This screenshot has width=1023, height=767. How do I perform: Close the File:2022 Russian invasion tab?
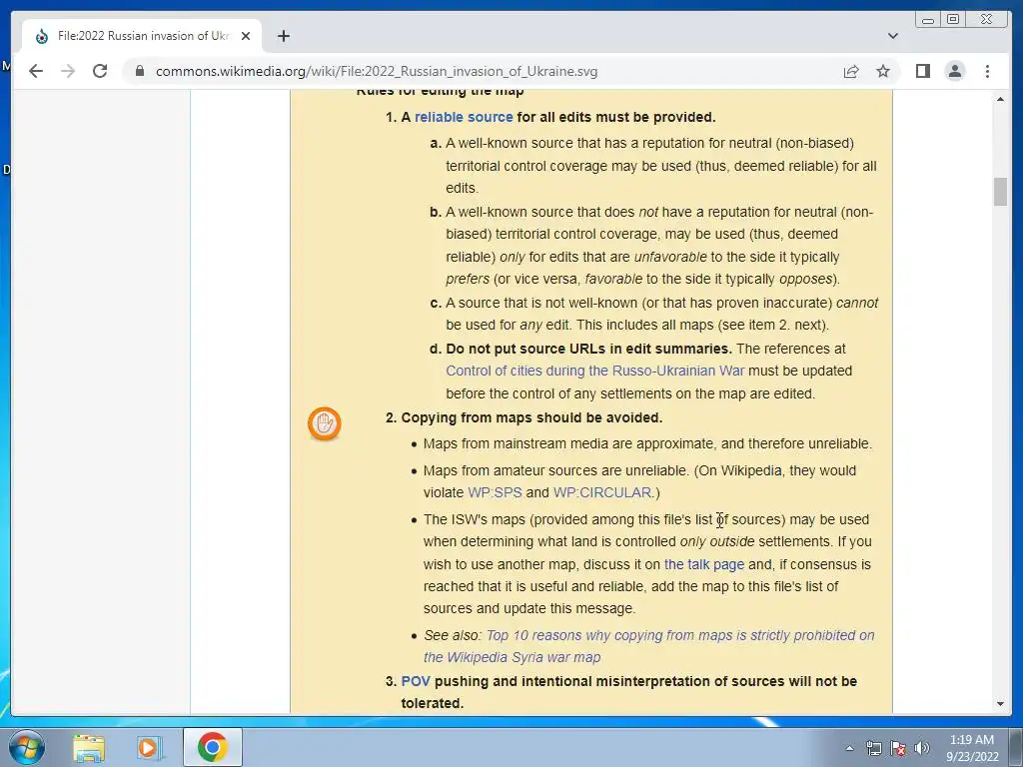[246, 36]
